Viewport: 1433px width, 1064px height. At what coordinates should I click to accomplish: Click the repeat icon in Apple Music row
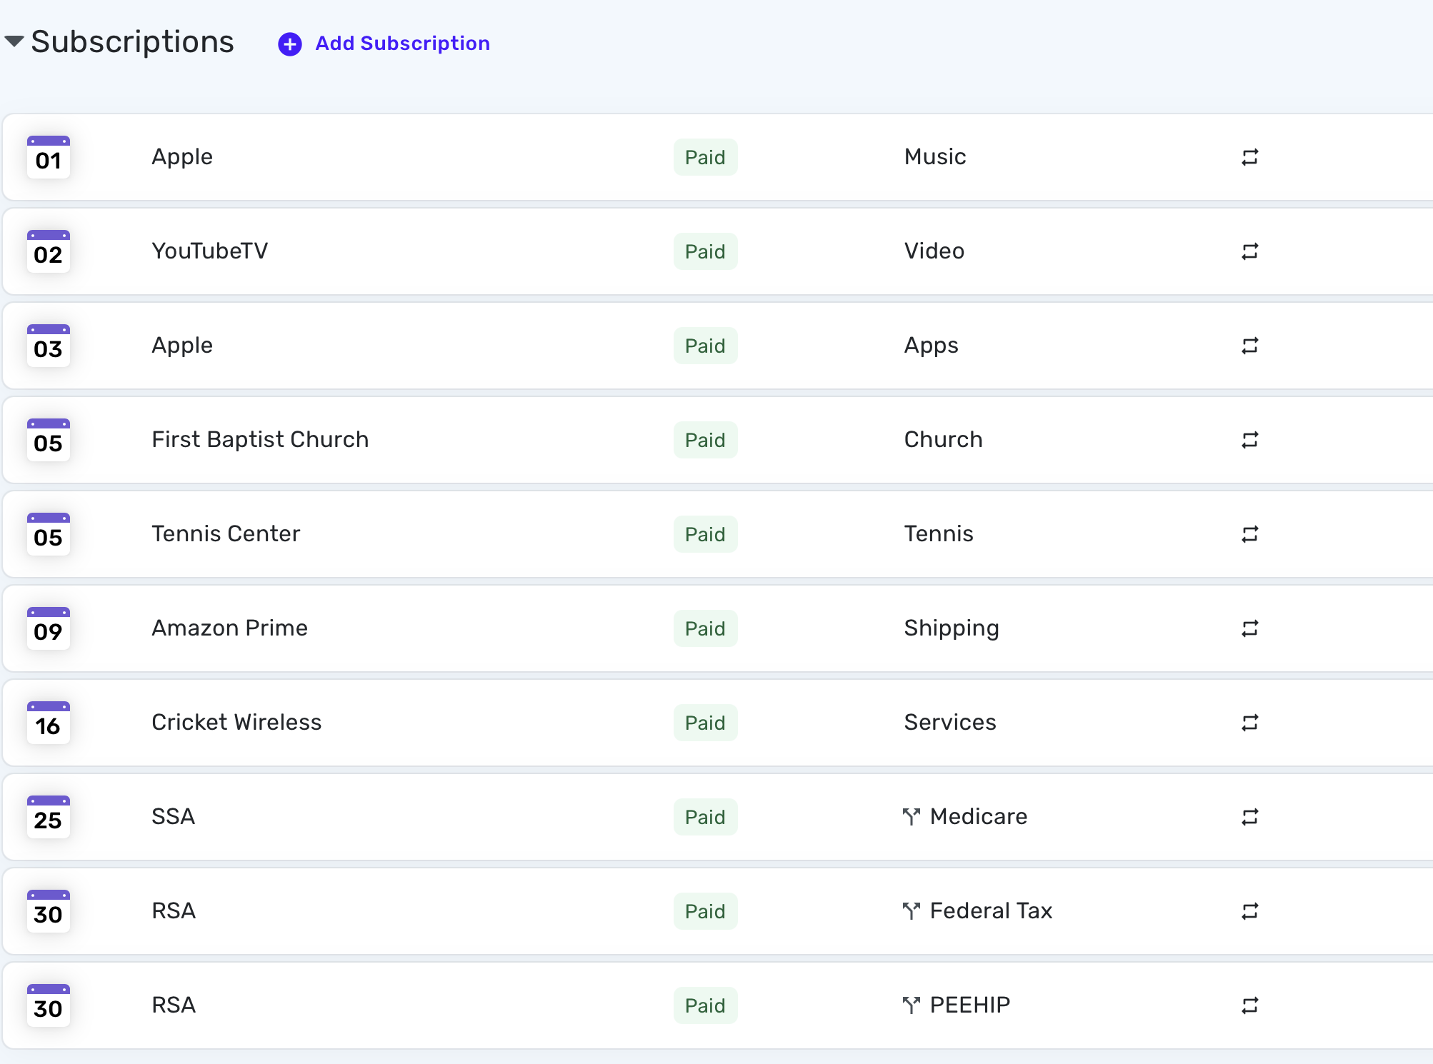tap(1250, 157)
